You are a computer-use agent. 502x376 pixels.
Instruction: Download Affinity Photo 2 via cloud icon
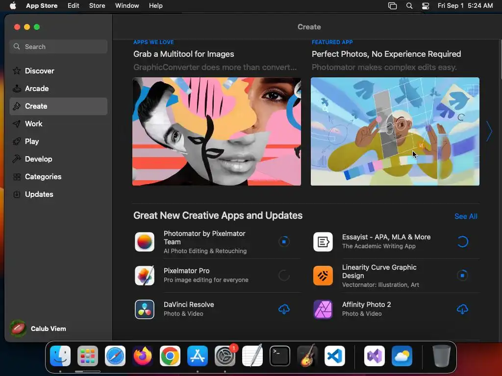coord(462,309)
